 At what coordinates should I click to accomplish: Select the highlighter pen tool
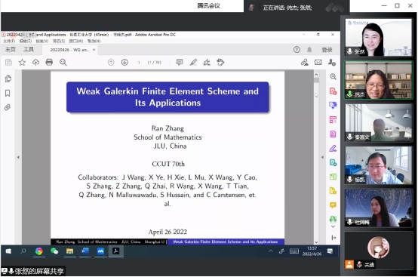193,63
